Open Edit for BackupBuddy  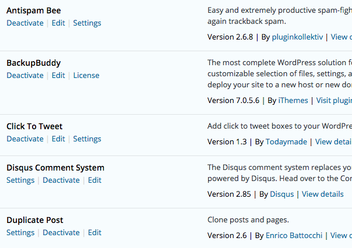click(58, 76)
